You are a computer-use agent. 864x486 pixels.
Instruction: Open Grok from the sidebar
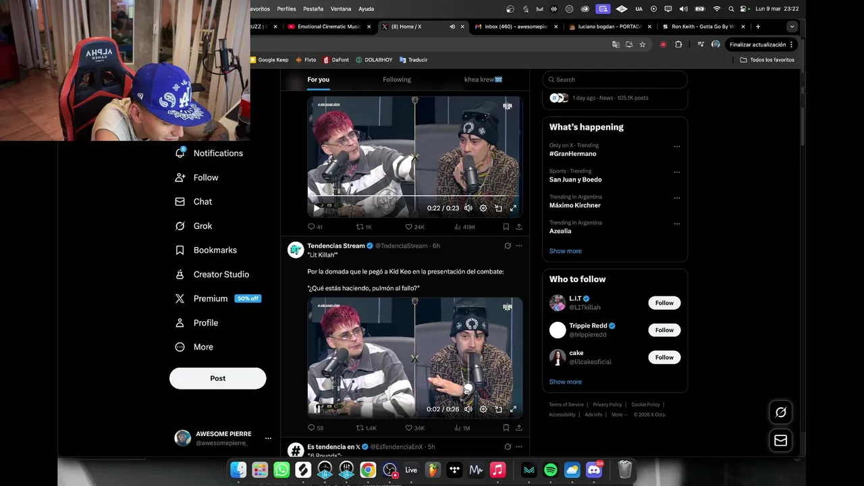click(193, 226)
